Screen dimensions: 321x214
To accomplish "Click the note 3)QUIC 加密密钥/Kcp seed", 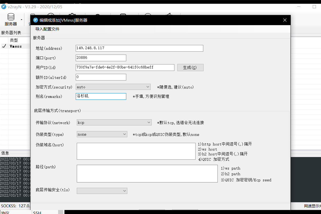I will click(x=246, y=180).
